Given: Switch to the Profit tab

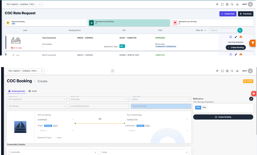Looking at the screenshot, I should click(x=33, y=91).
